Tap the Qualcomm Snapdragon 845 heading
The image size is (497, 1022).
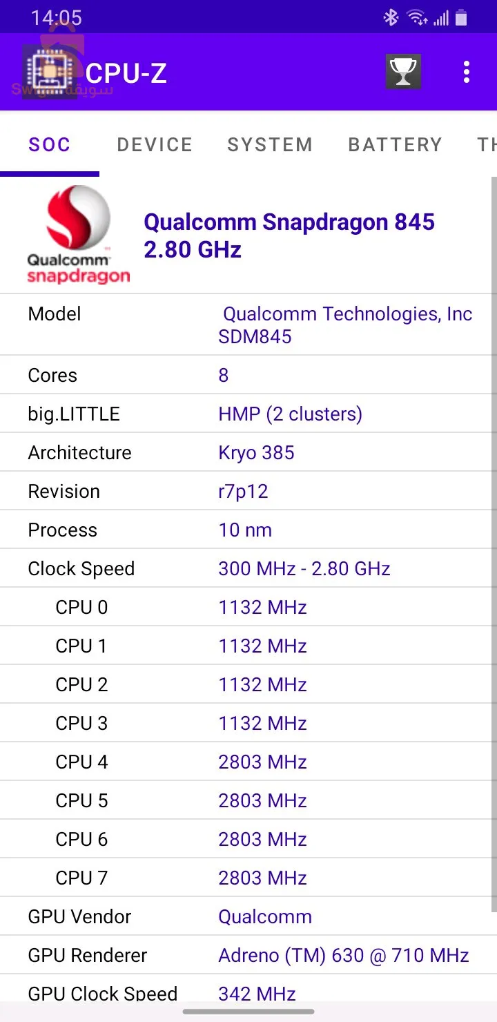(x=289, y=235)
